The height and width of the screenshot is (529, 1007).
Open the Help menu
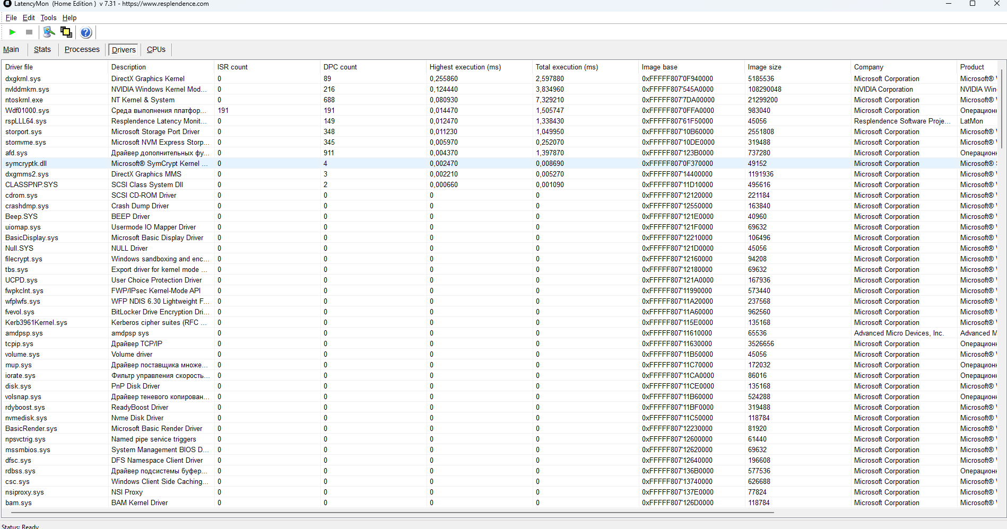pos(70,17)
